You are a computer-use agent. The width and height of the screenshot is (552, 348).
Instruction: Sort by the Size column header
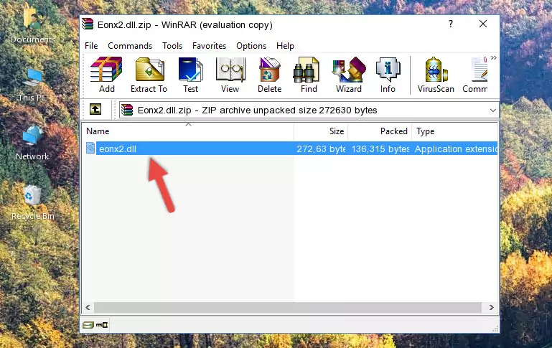321,131
